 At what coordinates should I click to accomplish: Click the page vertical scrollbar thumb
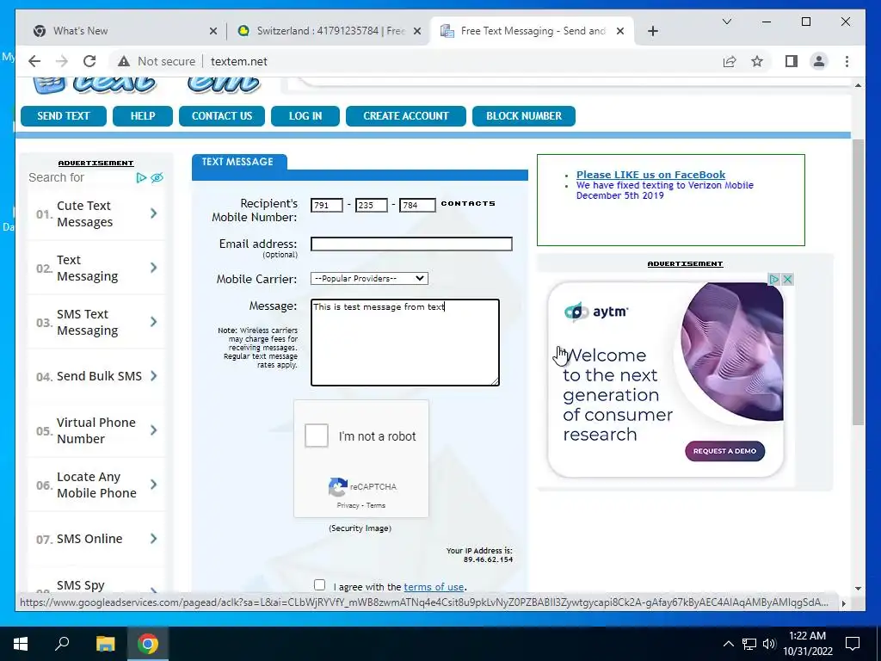tap(858, 282)
